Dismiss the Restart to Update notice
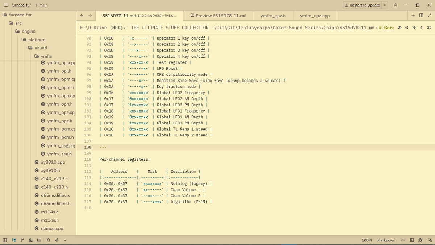435x245 pixels. [385, 5]
